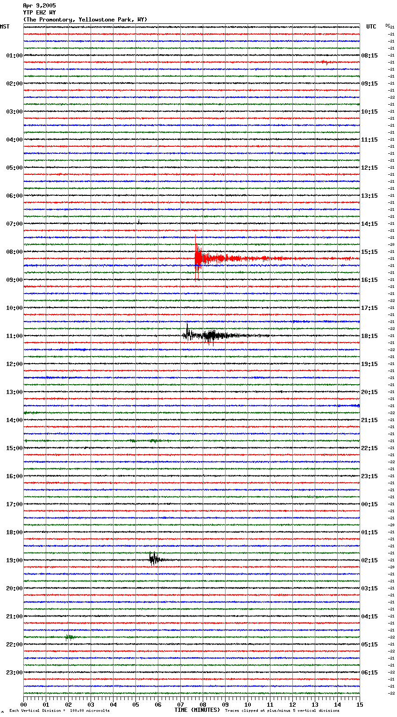Click the 01:00 MST time label
This screenshot has height=717, width=397.
tap(14, 56)
